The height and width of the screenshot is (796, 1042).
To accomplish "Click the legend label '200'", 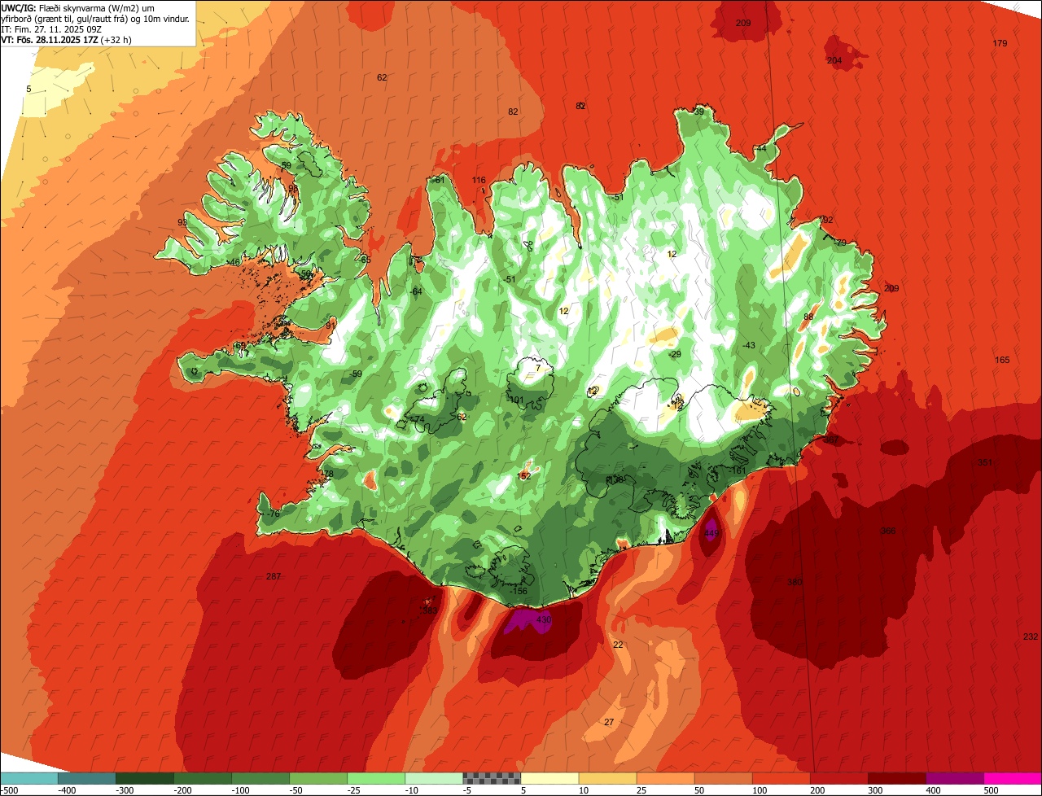I will tap(817, 790).
